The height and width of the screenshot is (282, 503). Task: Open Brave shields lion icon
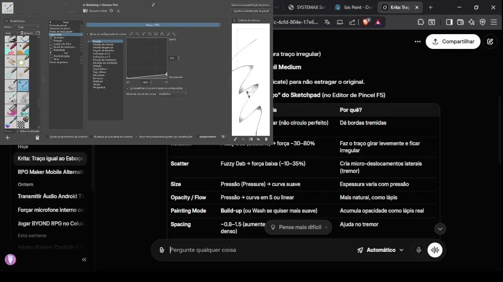366,22
